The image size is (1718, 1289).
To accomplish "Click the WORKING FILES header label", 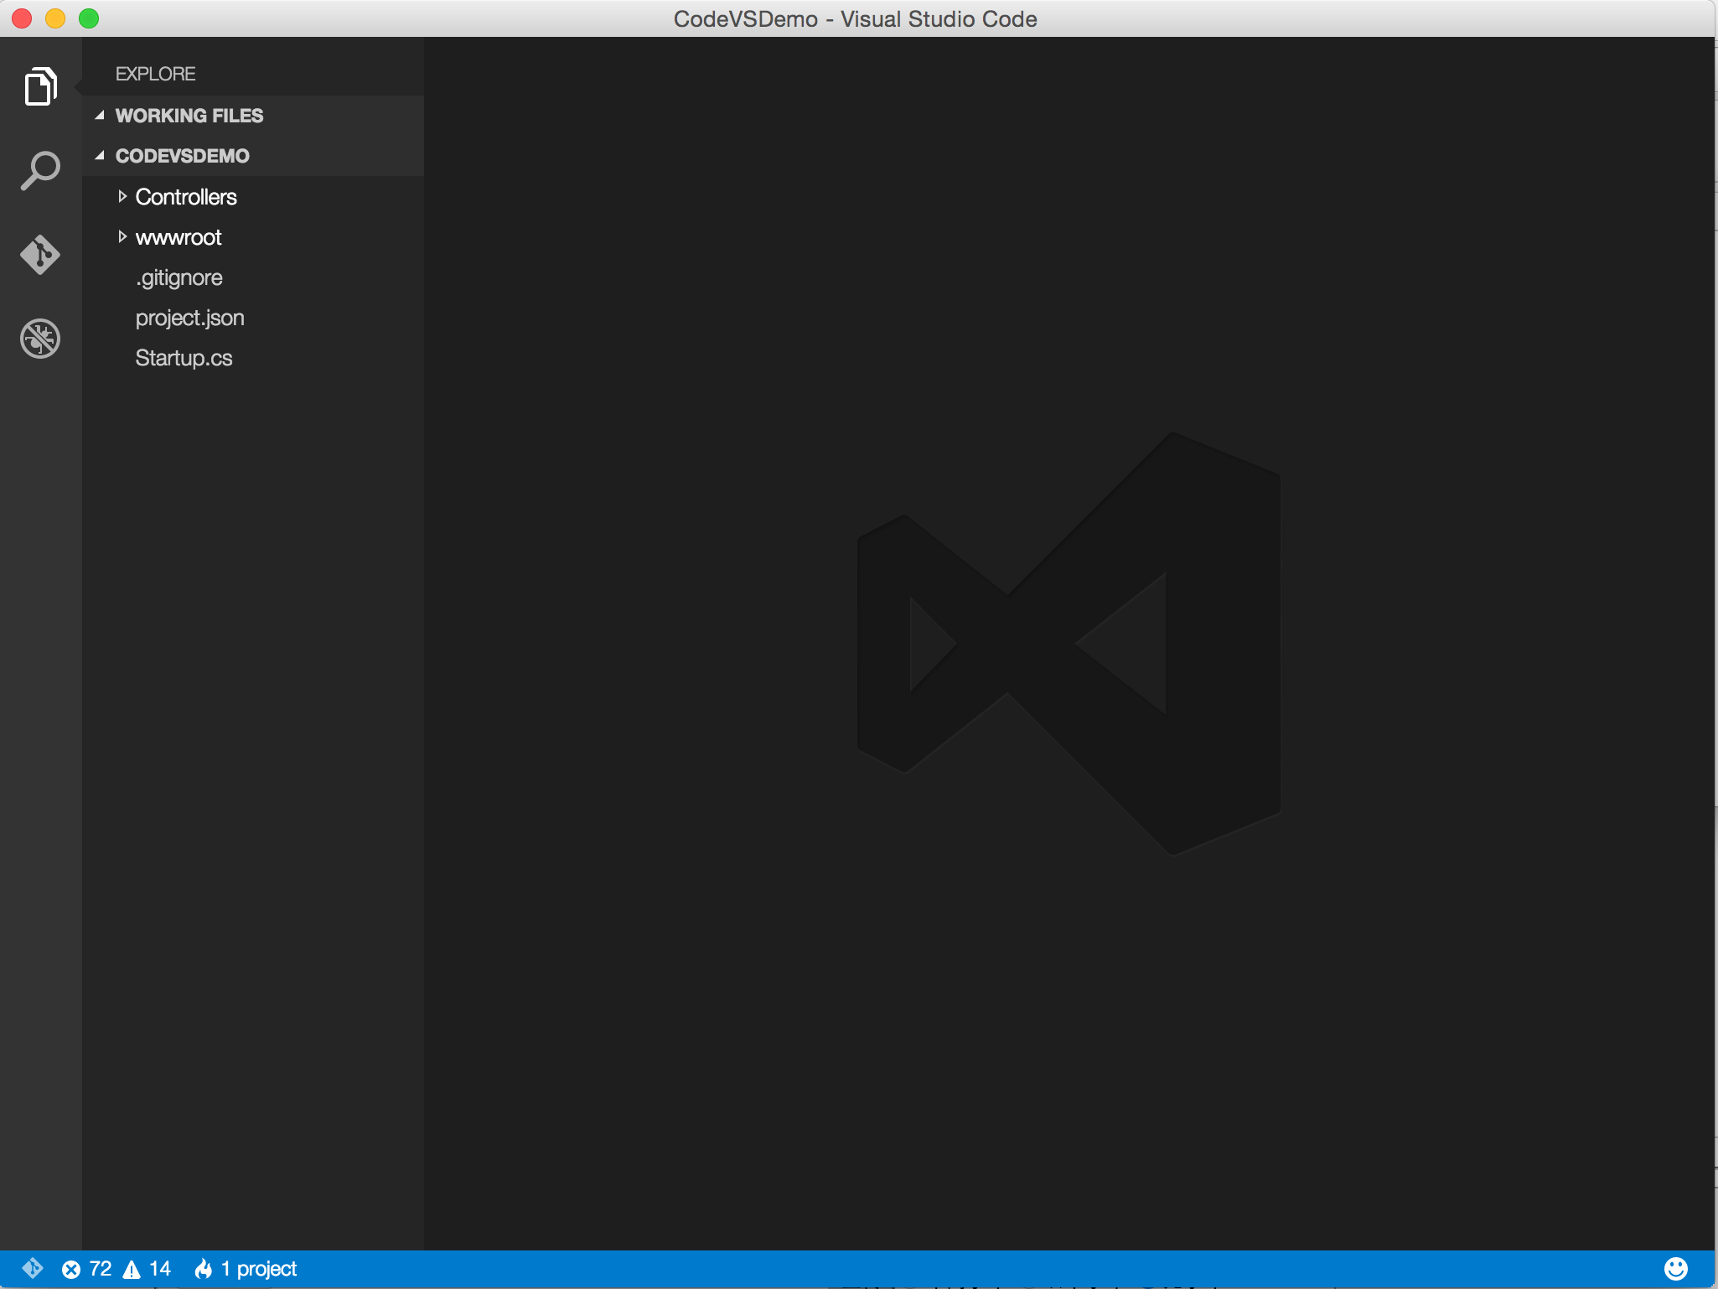I will (x=189, y=116).
